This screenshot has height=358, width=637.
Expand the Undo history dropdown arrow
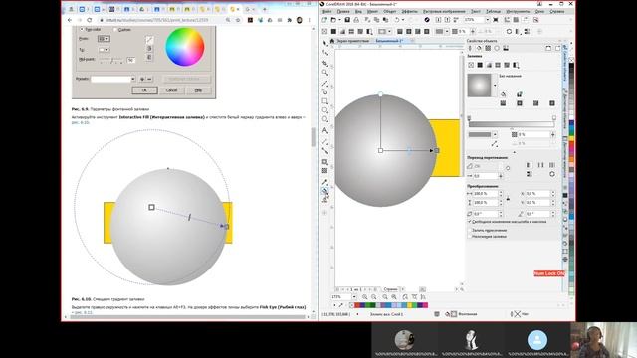[403, 20]
